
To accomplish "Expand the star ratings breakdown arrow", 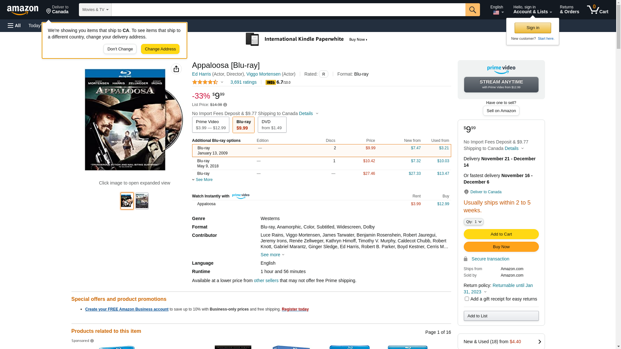I will [222, 82].
